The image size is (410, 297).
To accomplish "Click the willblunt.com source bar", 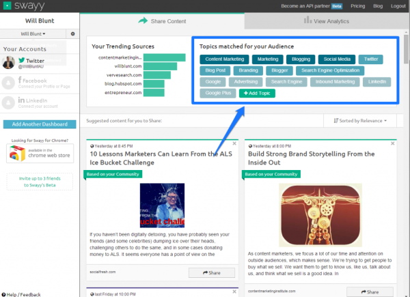I will [x=160, y=66].
